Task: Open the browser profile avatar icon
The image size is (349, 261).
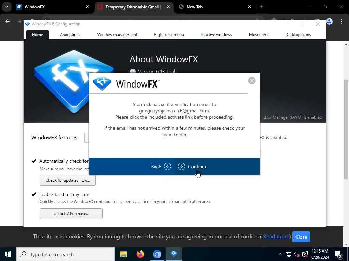Action: click(x=330, y=21)
